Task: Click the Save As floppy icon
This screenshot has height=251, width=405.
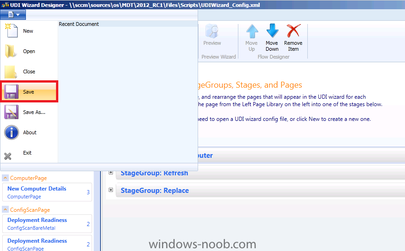Action: 12,112
